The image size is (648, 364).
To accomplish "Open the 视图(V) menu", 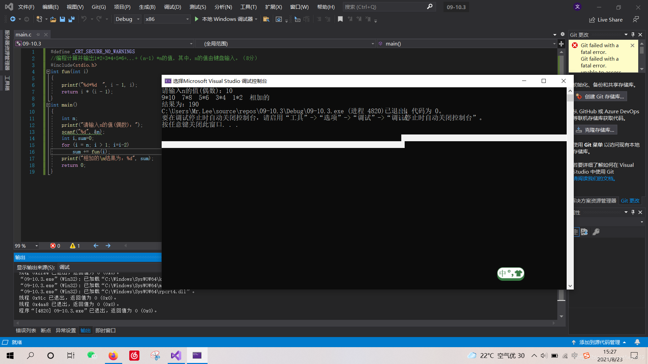I will tap(75, 7).
